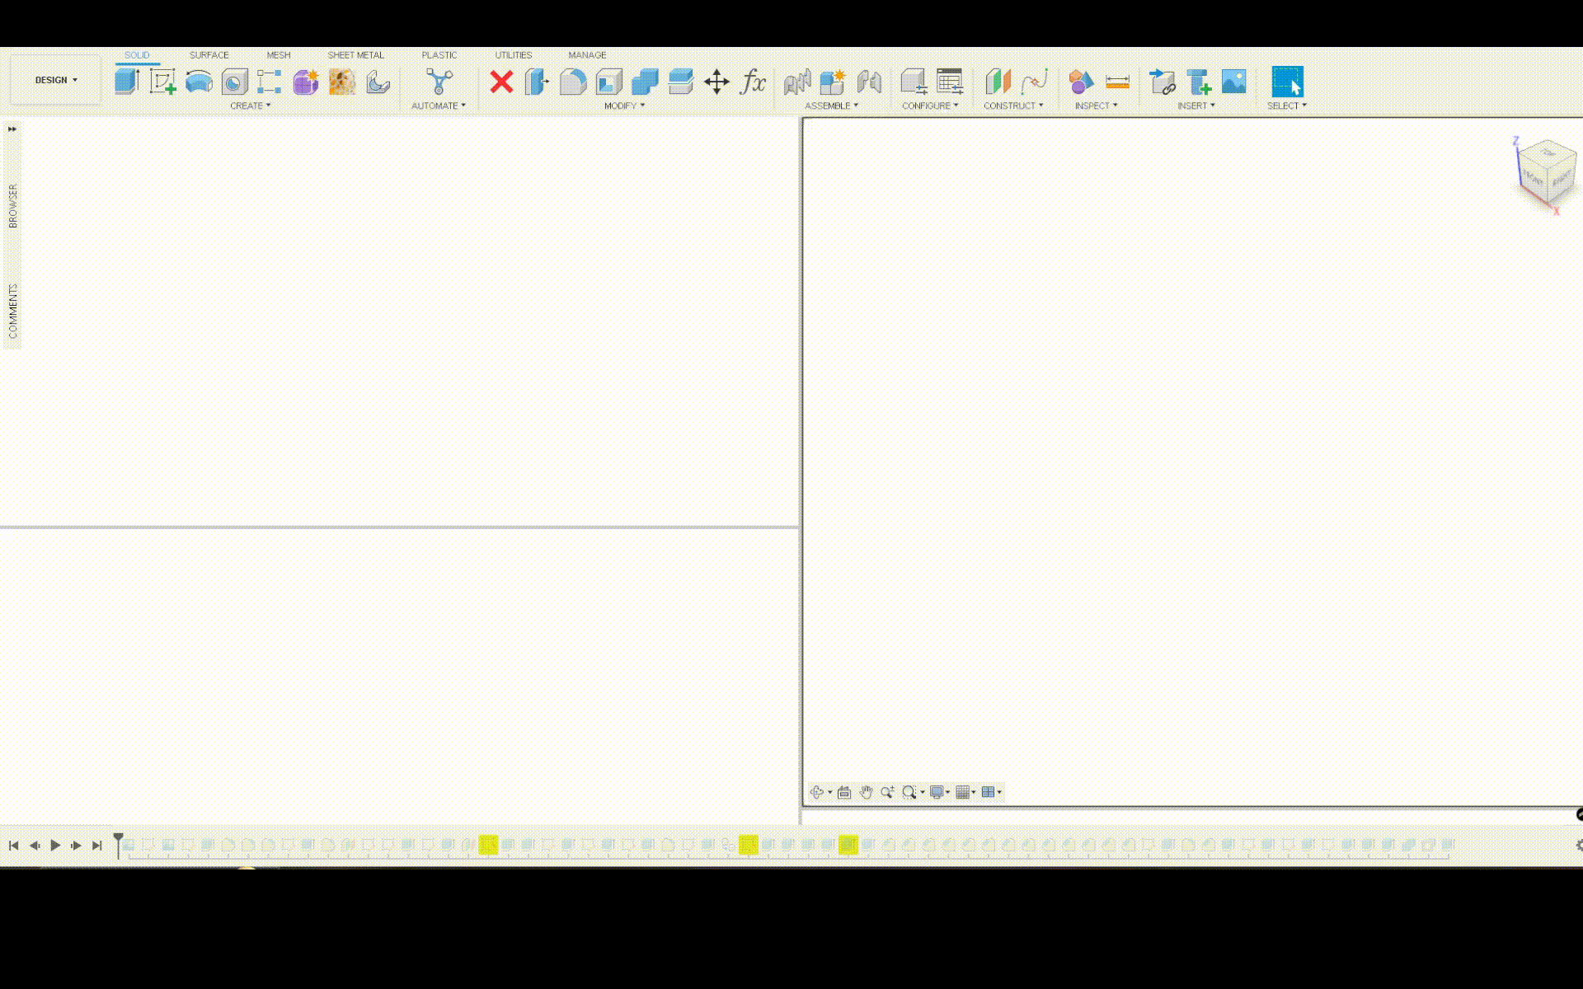Expand the CREATE dropdown menu
This screenshot has height=989, width=1583.
coord(250,105)
